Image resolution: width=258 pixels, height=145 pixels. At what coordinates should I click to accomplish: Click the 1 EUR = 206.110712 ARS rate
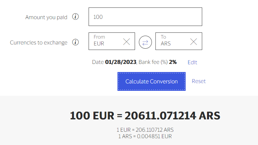point(145,130)
